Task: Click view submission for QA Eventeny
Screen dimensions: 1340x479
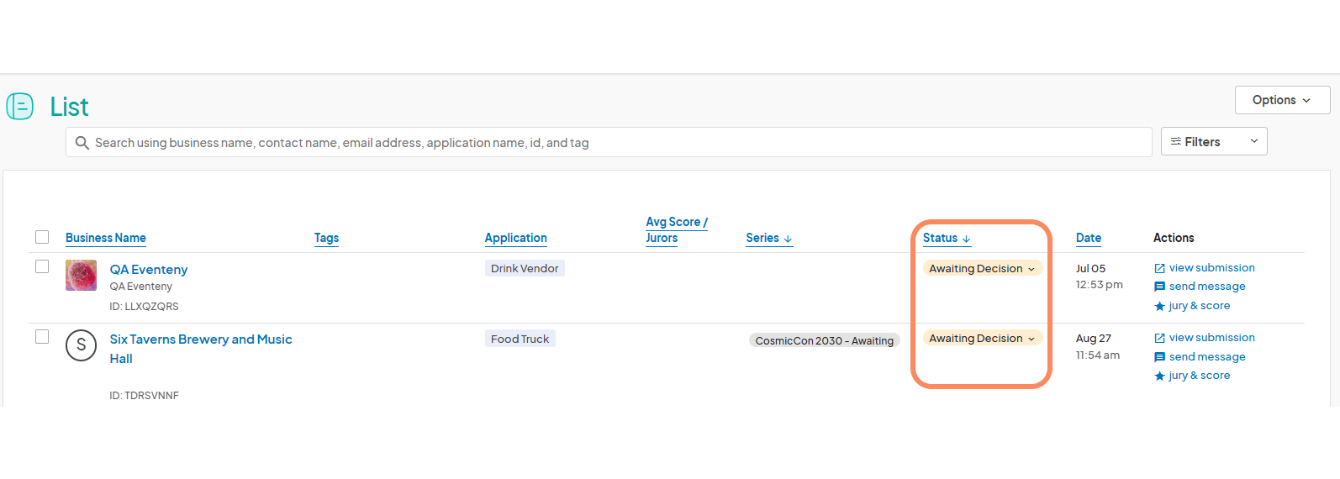Action: (x=1211, y=268)
